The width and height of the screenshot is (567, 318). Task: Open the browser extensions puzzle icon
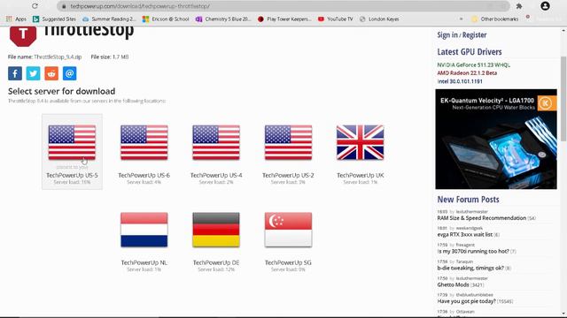pos(519,6)
